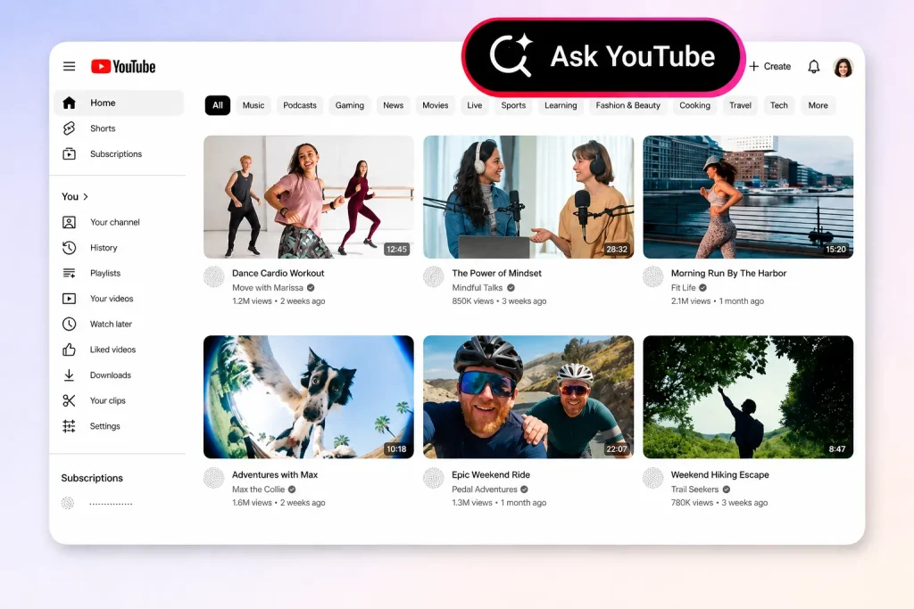Screen dimensions: 914x609
Task: Select the Tech filter chip
Action: click(x=778, y=105)
